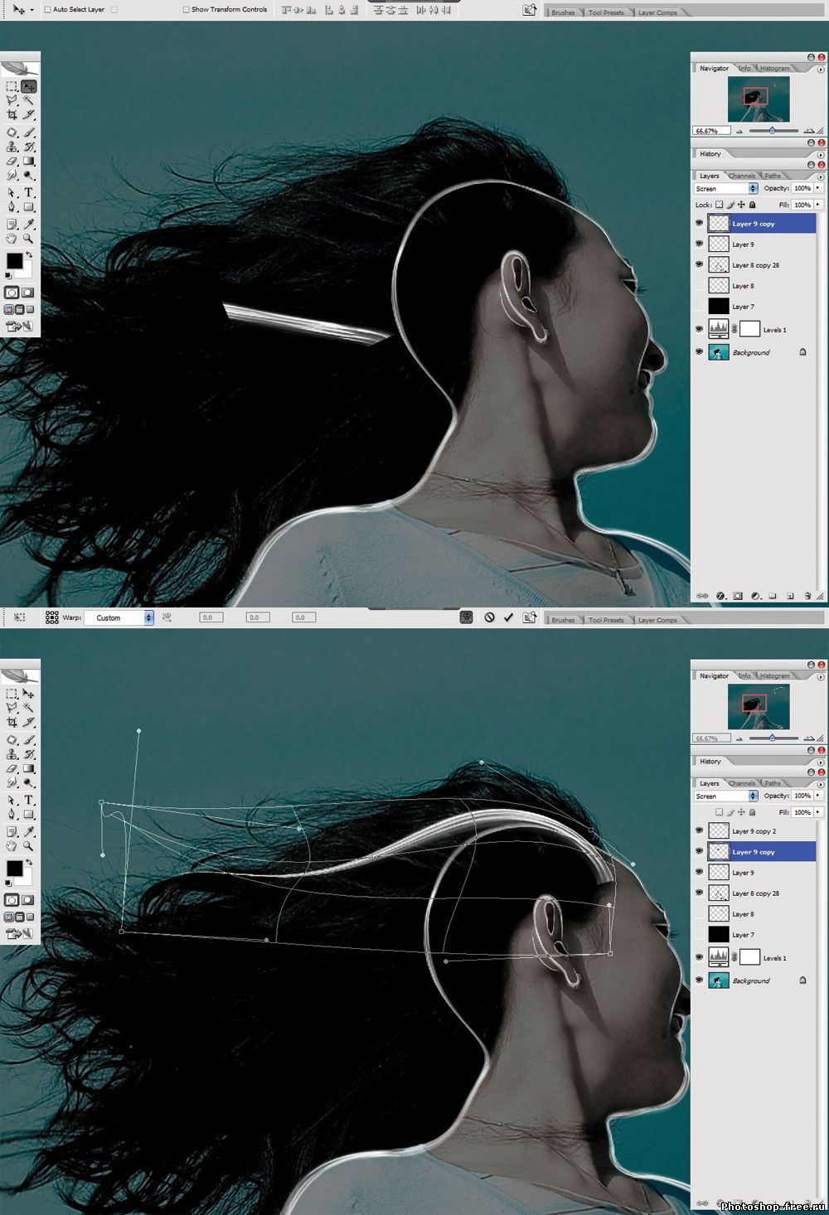Cancel the warp transform in options bar

click(489, 617)
